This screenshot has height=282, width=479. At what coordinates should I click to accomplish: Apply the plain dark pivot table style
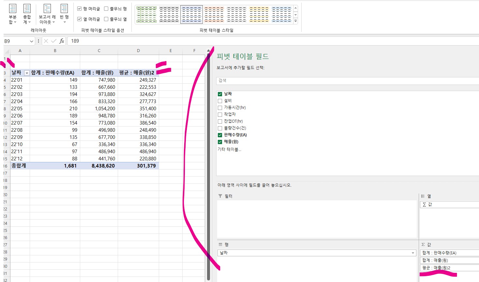[x=236, y=14]
